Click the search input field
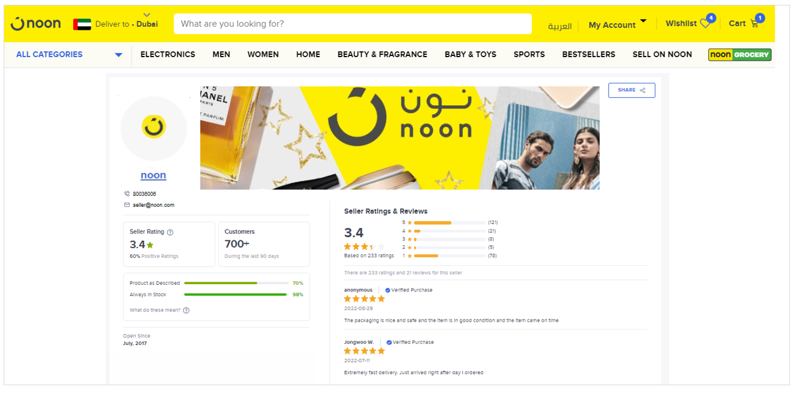793x393 pixels. tap(353, 24)
